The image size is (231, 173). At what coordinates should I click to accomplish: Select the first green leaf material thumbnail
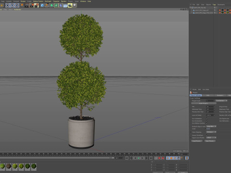2,167
